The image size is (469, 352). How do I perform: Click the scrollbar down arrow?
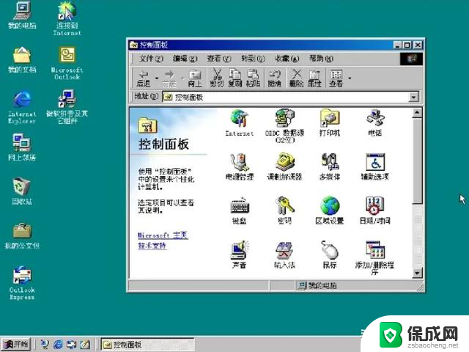pos(417,273)
